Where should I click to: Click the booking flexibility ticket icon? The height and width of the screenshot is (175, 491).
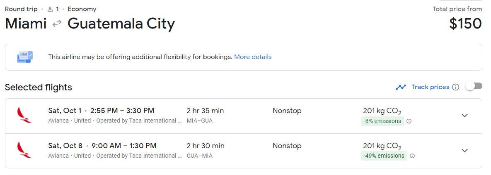coord(24,57)
